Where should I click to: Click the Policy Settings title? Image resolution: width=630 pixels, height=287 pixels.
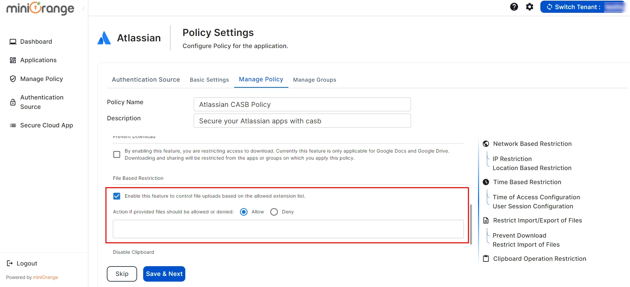[218, 33]
